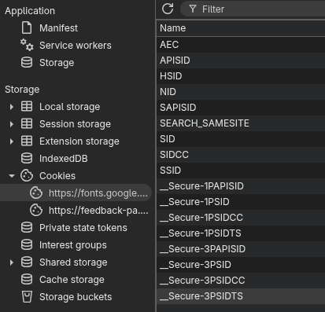The image size is (325, 312).
Task: Open Storage under Application
Action: [57, 63]
